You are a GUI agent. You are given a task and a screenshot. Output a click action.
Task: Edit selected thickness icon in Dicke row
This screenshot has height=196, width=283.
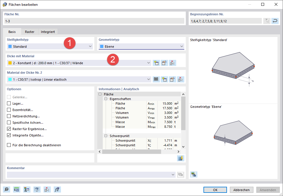click(x=164, y=63)
